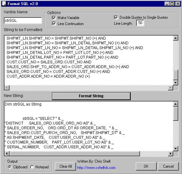Viewport: 182px width, 174px height.
Task: Click the up arrow of the New String scrollbar
Action: tap(175, 104)
